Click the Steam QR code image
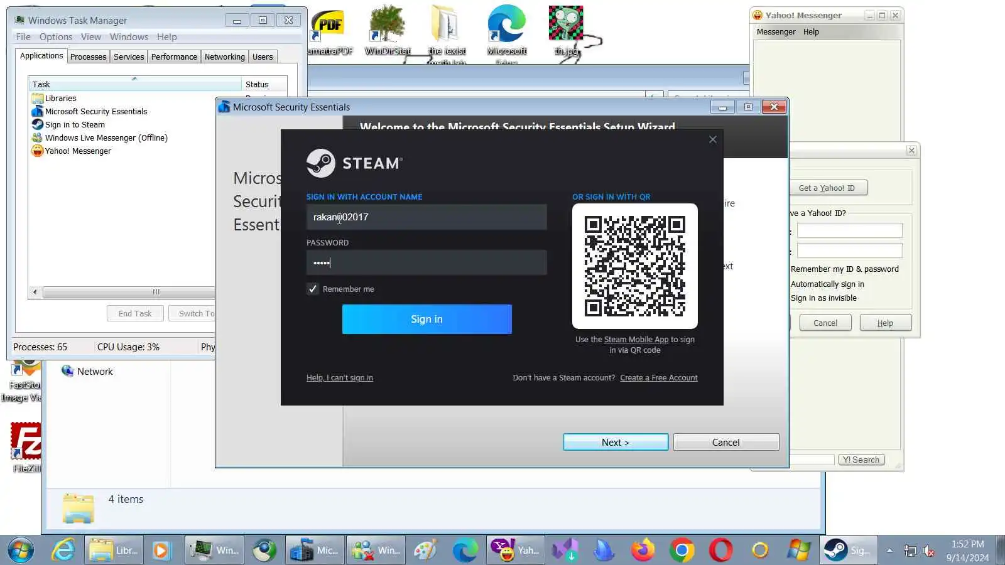This screenshot has width=1005, height=565. (x=635, y=266)
